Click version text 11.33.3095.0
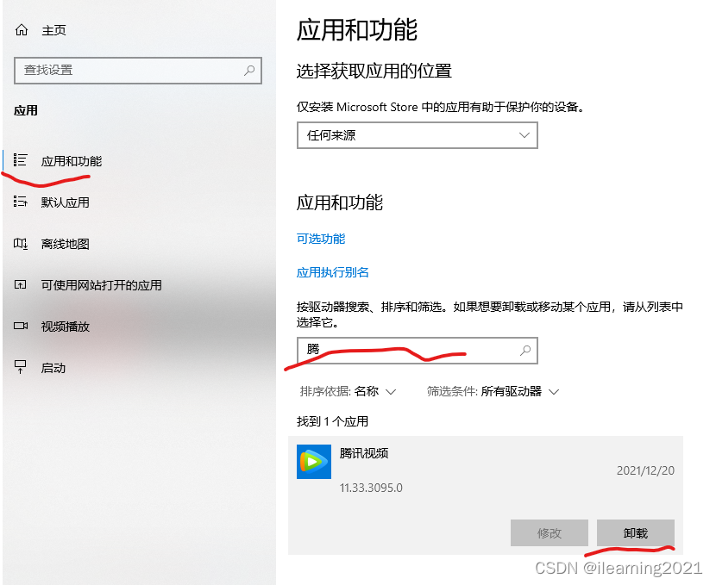Image resolution: width=716 pixels, height=585 pixels. 371,488
